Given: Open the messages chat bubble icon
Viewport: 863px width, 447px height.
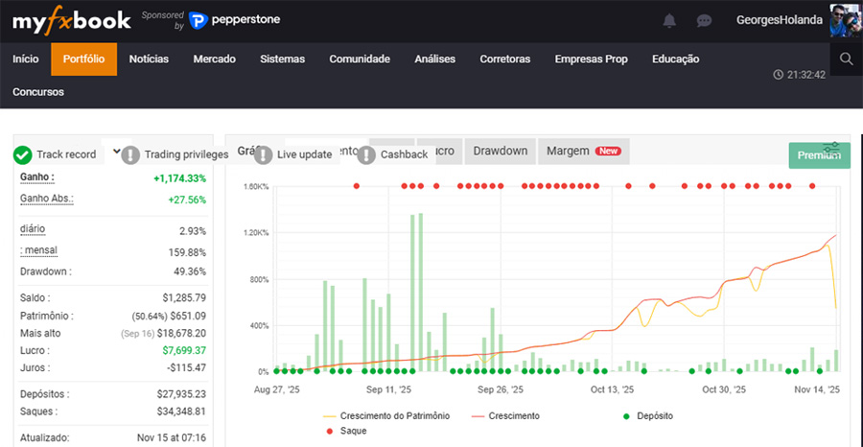Looking at the screenshot, I should (704, 21).
